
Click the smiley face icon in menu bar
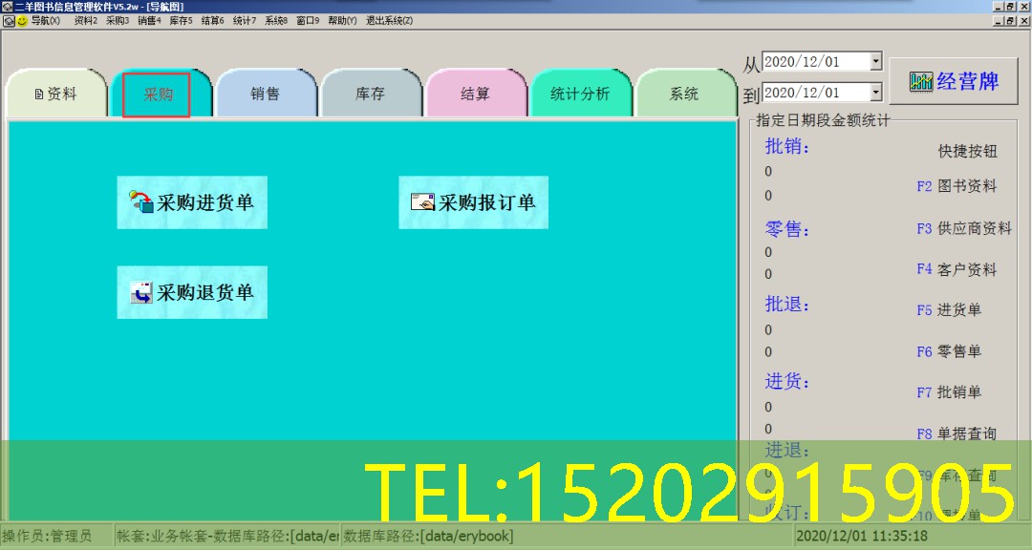tap(22, 20)
